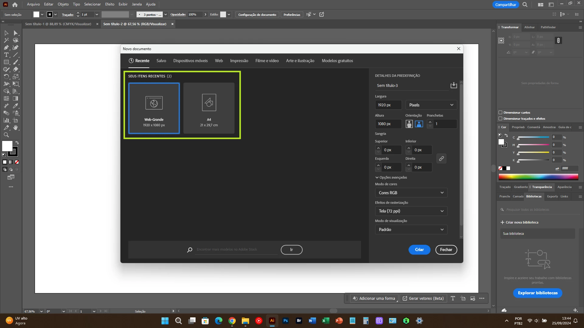
Task: Select the Zoom tool
Action: pyautogui.click(x=6, y=135)
